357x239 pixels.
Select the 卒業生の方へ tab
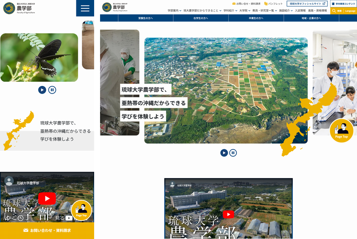point(256,18)
